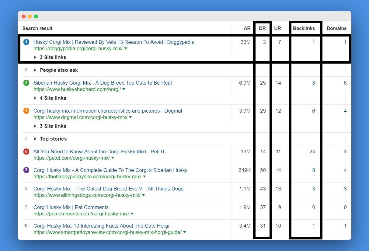Click the red position 6 badge
Viewport: 369px width, 251px height.
click(x=26, y=152)
